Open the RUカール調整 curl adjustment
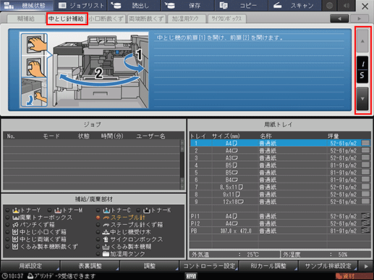 point(268,266)
